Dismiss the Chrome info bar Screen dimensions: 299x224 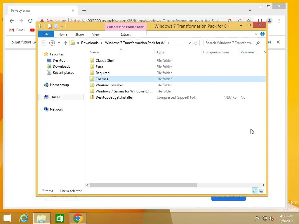click(278, 42)
